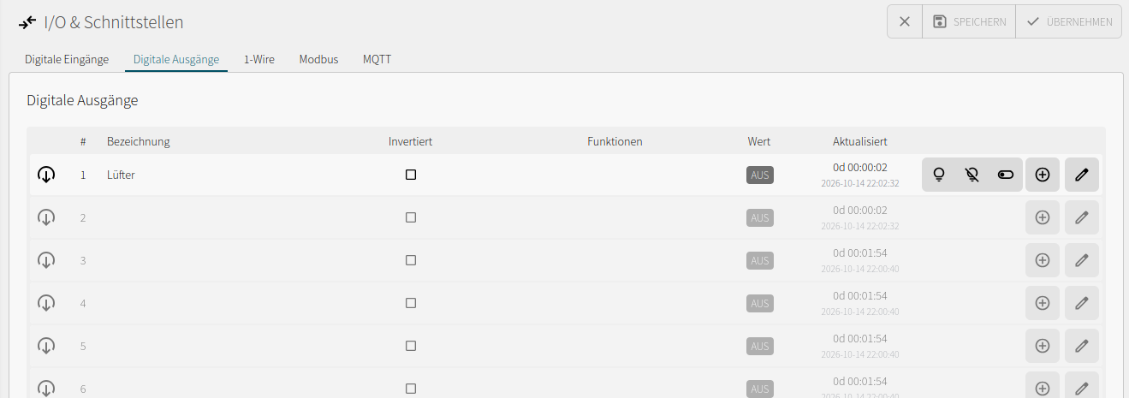The height and width of the screenshot is (398, 1129).
Task: Check Invertiert box for output 5
Action: point(411,346)
